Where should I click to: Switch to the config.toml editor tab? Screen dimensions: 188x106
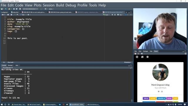click(5, 12)
